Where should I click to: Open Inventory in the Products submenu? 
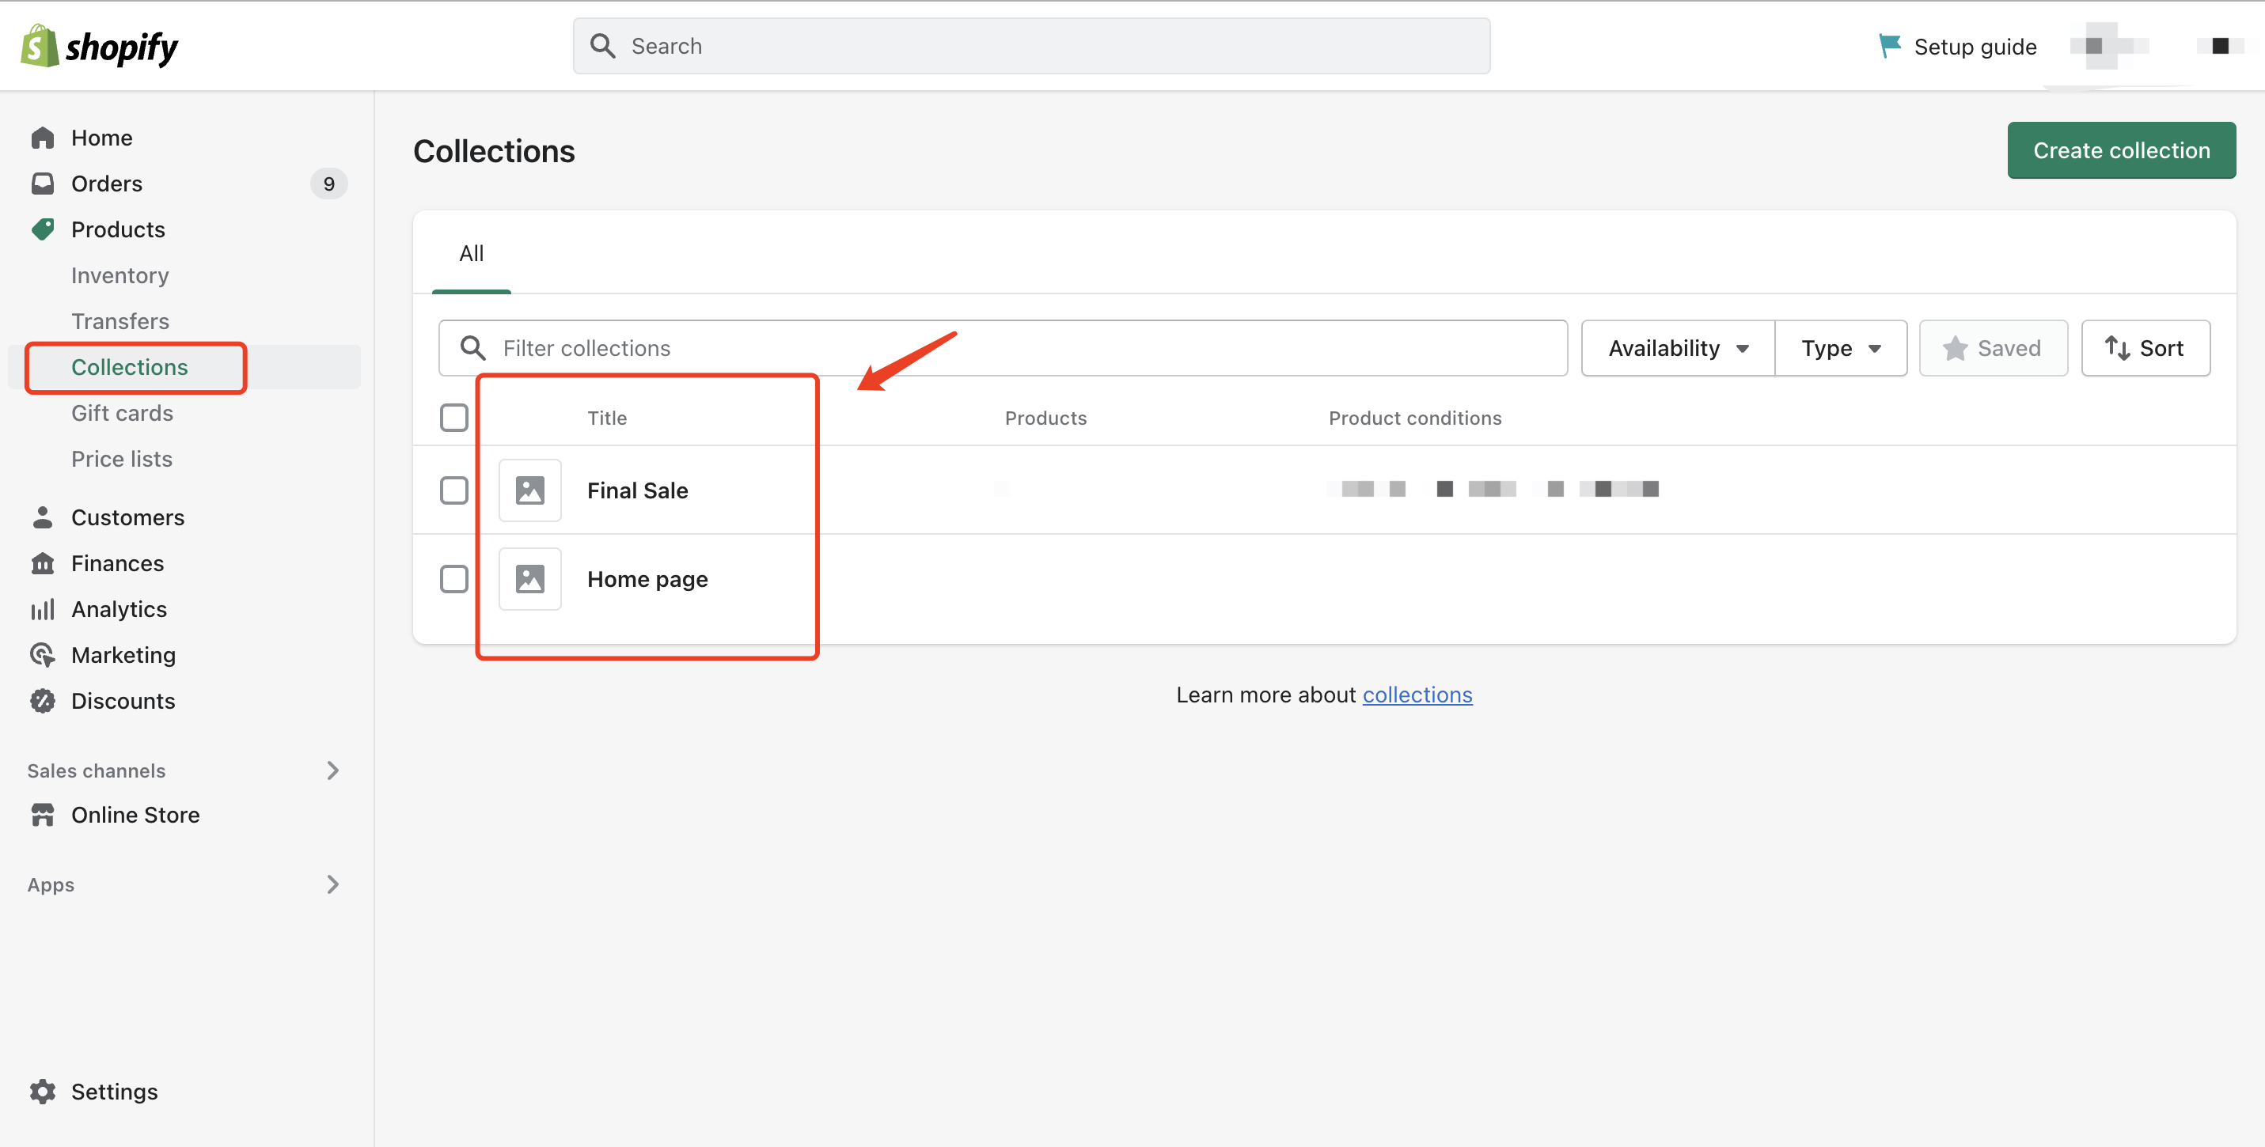pyautogui.click(x=120, y=275)
